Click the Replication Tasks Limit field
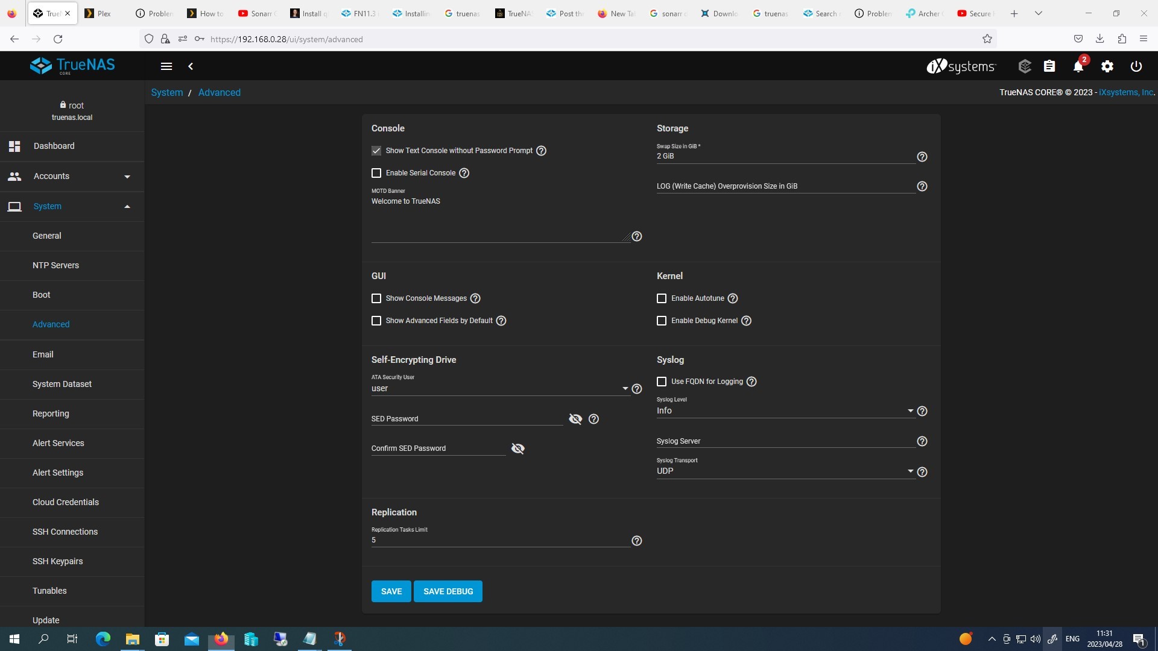Screen dimensions: 1158x651 click(500, 540)
